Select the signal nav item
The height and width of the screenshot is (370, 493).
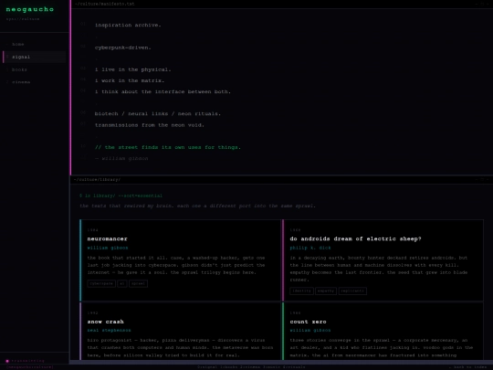pyautogui.click(x=35, y=57)
